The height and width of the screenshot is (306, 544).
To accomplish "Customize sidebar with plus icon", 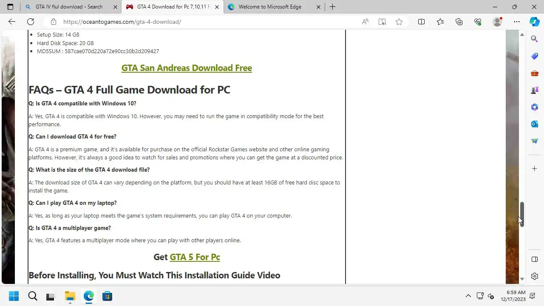I will point(535,169).
